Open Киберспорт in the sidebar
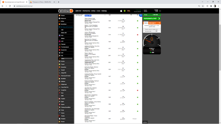Screen dimensions: 221x124 (66, 84)
